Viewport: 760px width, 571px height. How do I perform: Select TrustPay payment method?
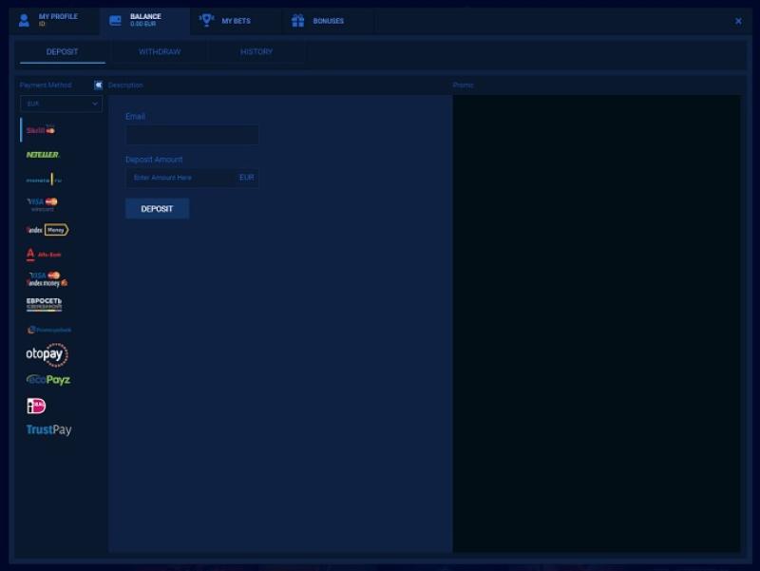pyautogui.click(x=48, y=430)
